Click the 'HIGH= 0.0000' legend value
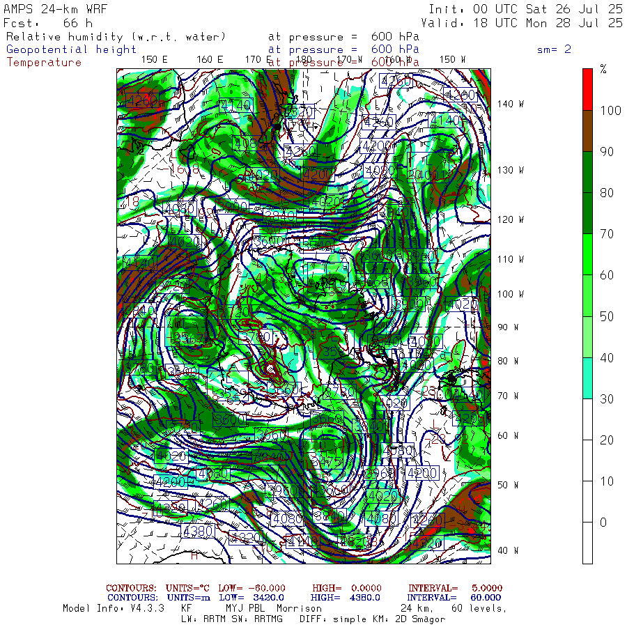 pos(347,588)
